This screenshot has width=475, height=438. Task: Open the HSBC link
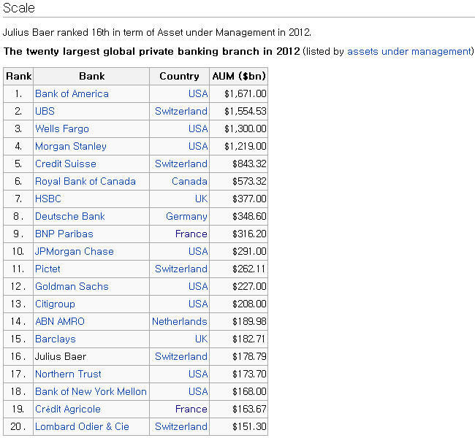[48, 199]
